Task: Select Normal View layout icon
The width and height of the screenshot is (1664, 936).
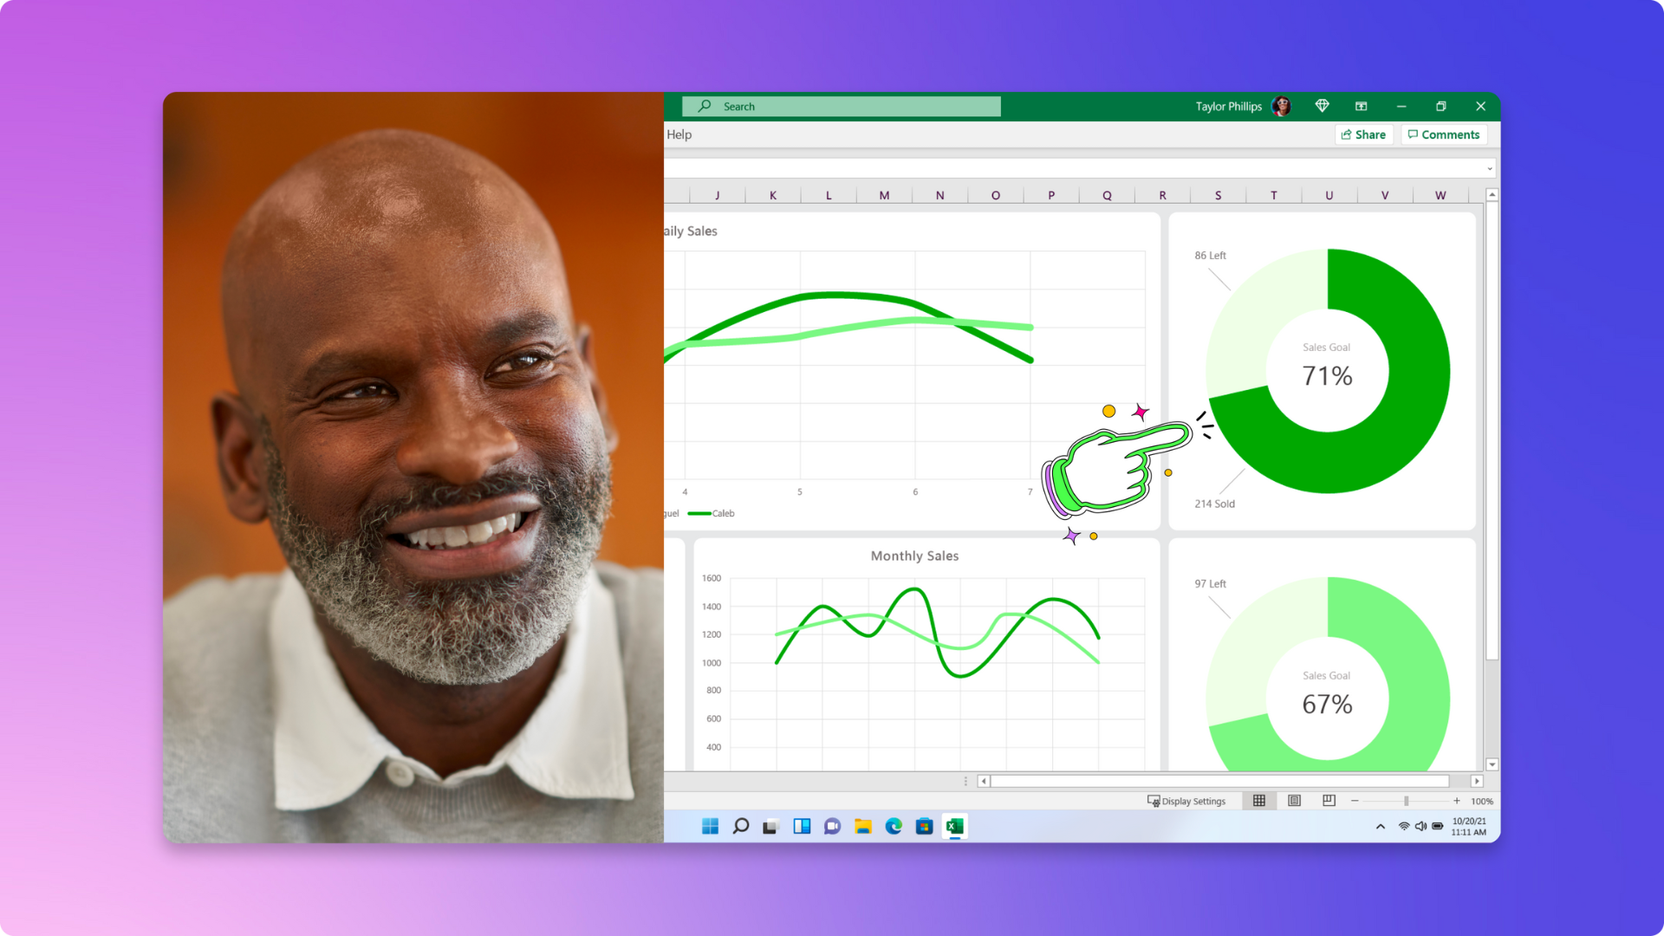Action: pos(1258,799)
